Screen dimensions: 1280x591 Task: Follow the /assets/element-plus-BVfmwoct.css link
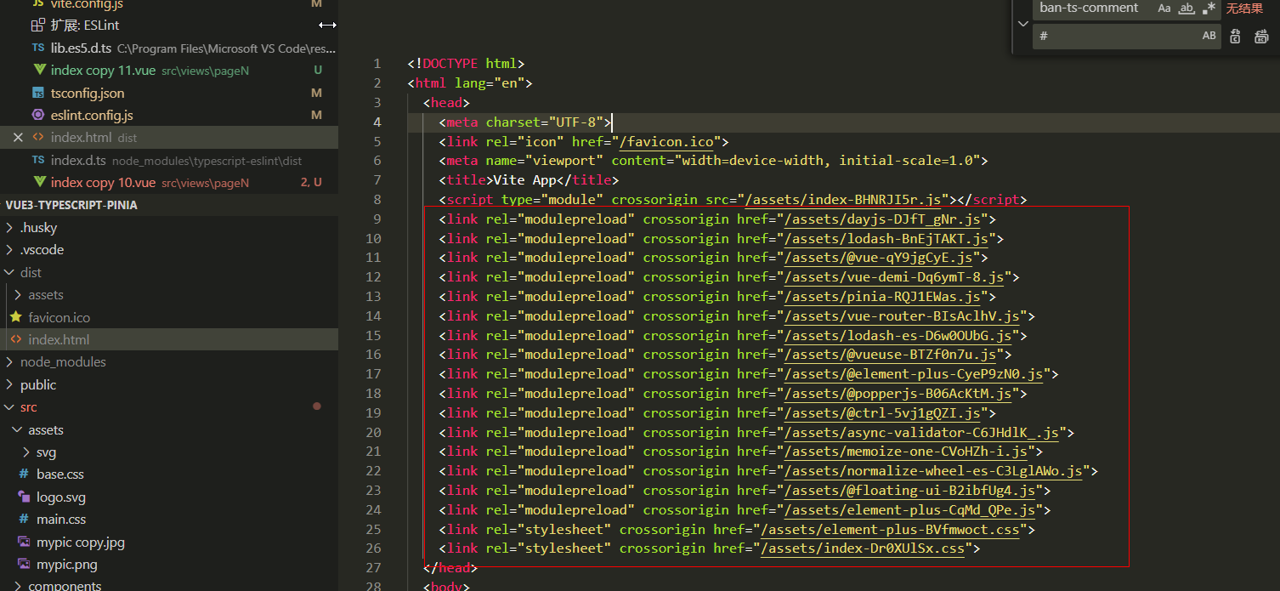point(890,530)
